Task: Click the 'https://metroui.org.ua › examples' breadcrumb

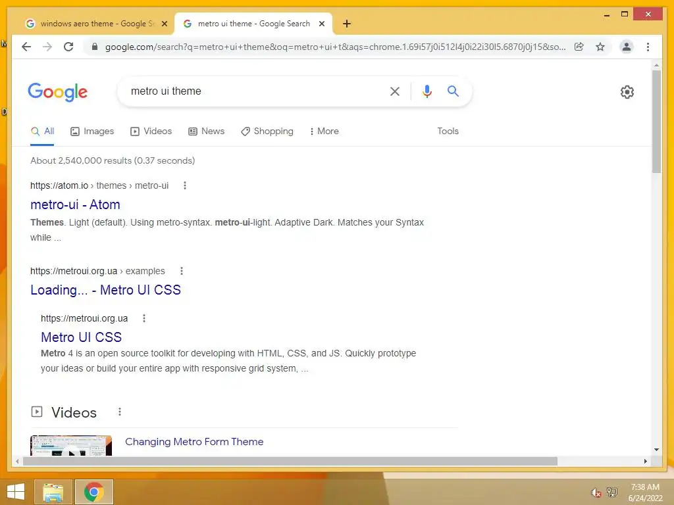Action: [97, 271]
